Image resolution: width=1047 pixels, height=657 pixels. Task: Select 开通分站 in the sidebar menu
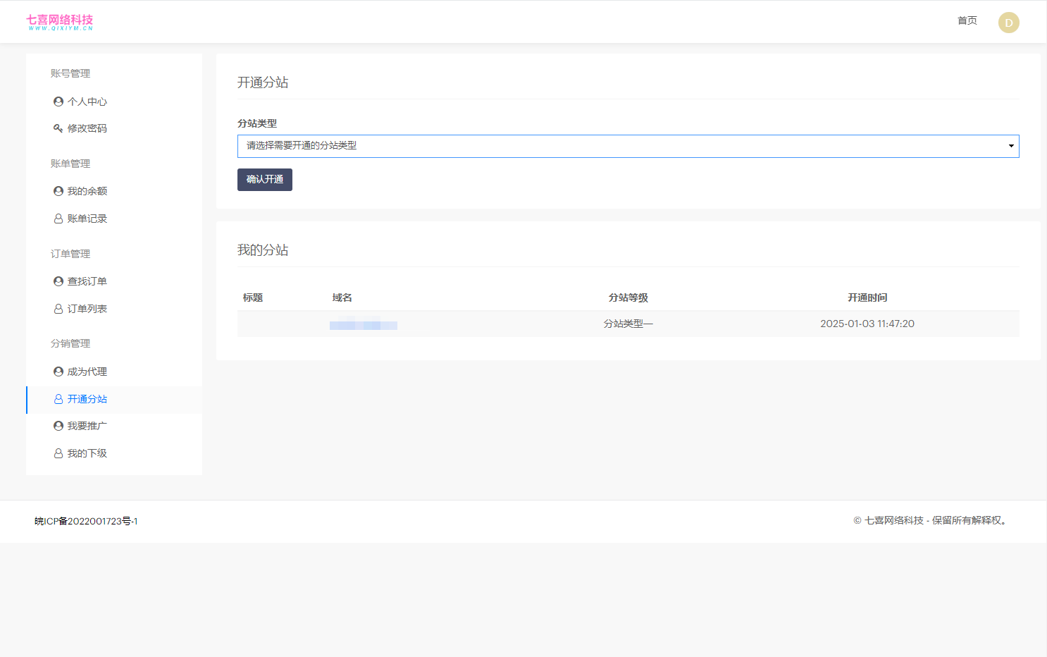tap(87, 399)
